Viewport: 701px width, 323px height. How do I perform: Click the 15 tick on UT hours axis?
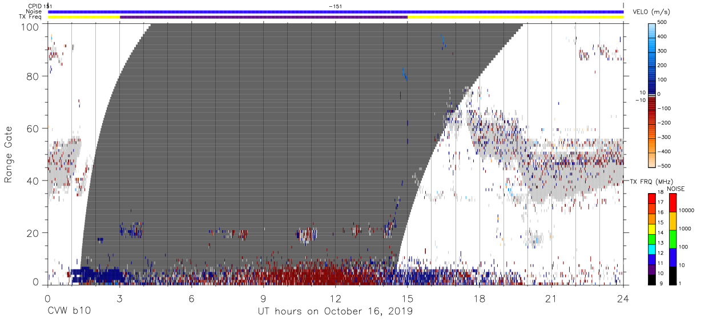pos(408,298)
